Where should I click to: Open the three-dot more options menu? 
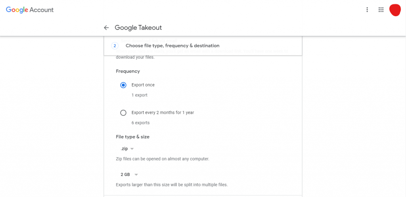click(x=367, y=10)
